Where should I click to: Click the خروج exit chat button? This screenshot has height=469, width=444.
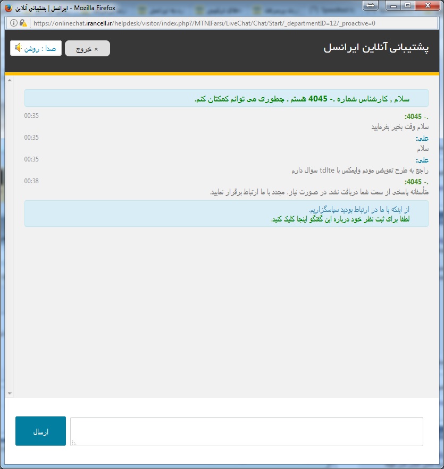tap(87, 48)
